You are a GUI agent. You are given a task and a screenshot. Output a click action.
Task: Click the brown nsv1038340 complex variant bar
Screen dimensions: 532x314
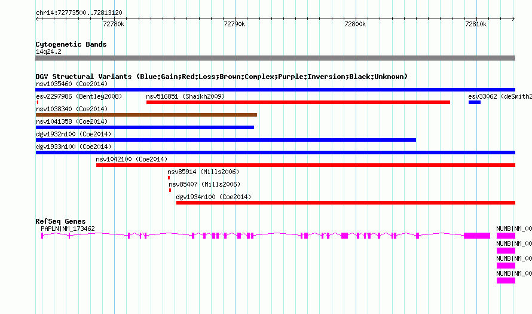(x=146, y=115)
